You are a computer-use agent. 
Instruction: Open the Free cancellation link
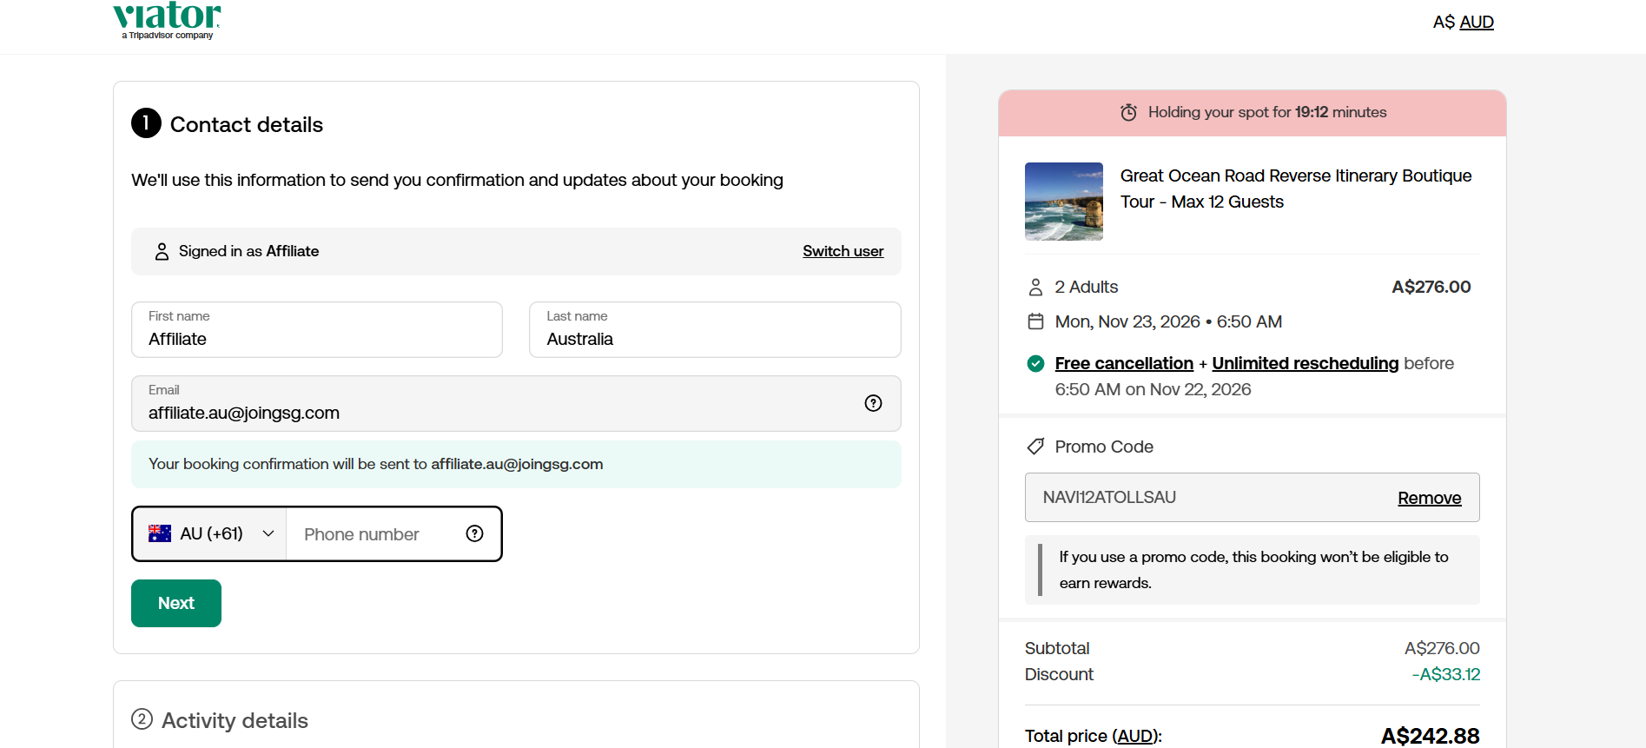pos(1124,363)
